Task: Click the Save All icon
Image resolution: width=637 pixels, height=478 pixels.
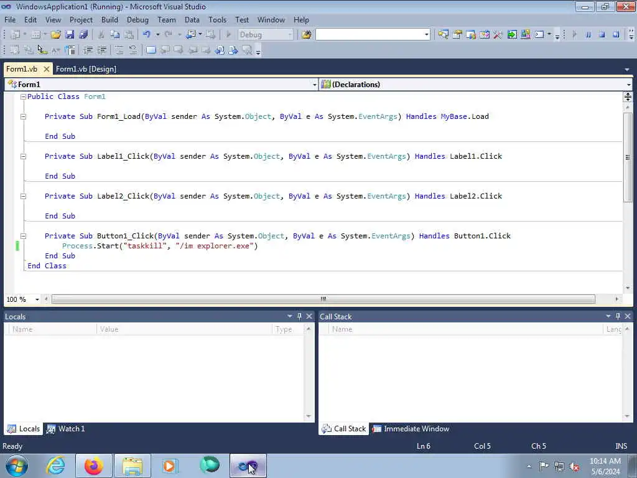Action: tap(83, 35)
